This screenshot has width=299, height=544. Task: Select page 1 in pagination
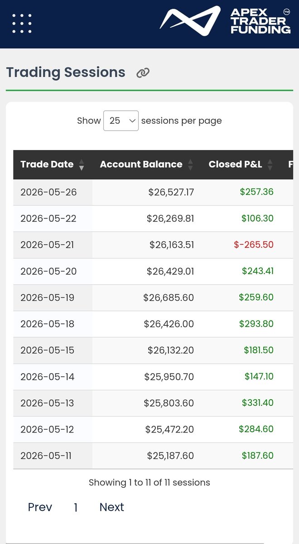[76, 507]
